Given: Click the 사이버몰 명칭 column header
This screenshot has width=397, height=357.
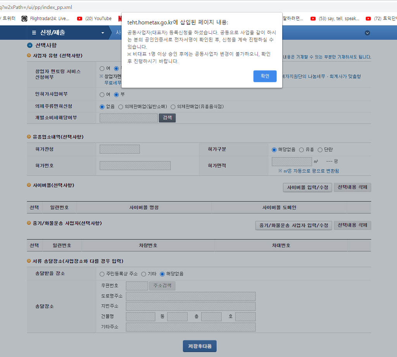Looking at the screenshot, I should click(144, 208).
